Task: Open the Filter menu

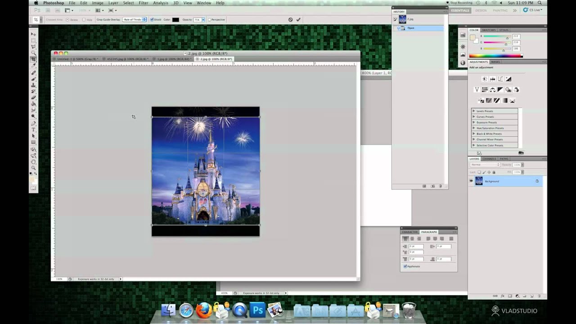Action: (x=144, y=3)
